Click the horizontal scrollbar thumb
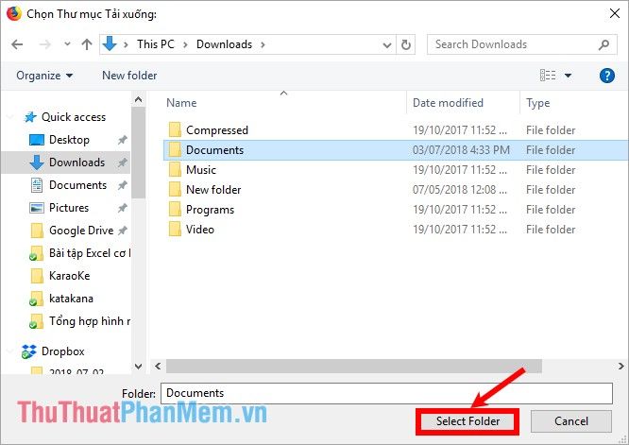 pyautogui.click(x=354, y=366)
